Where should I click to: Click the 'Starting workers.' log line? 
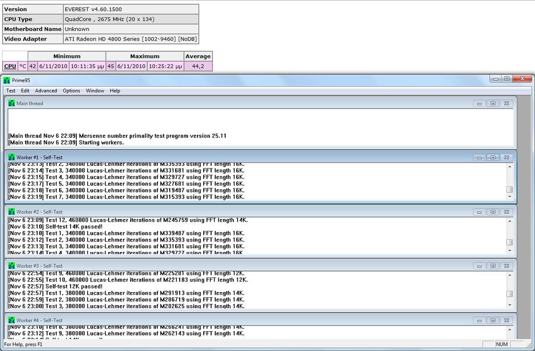tap(66, 143)
